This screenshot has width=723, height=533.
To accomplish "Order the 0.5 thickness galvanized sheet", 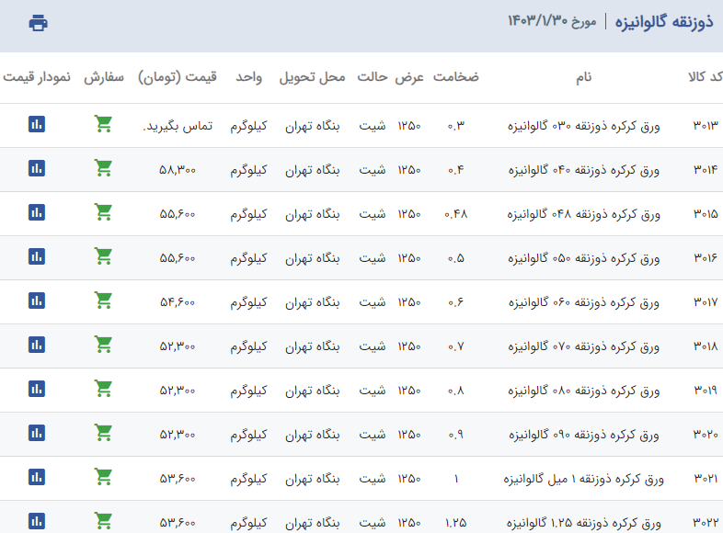I will coord(103,256).
